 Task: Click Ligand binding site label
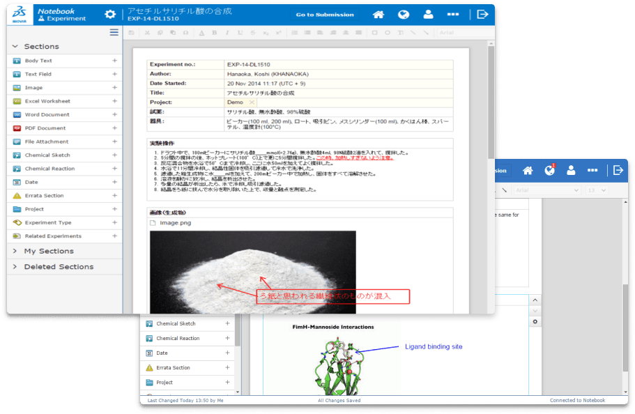coord(434,347)
